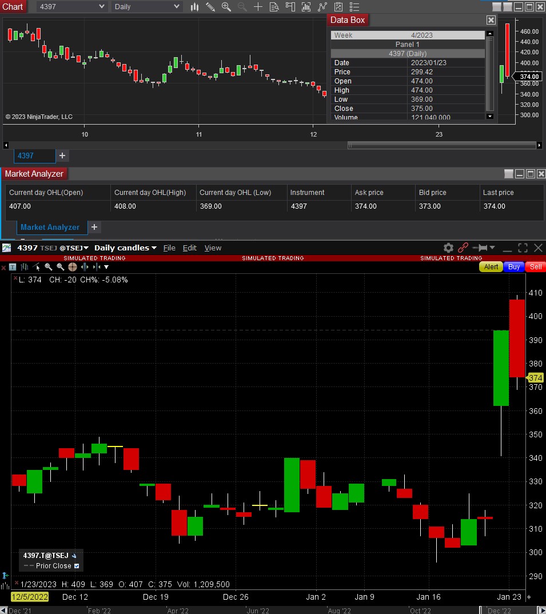
Task: Open the strategies icon in NinjaTrader toolbar
Action: click(x=338, y=7)
